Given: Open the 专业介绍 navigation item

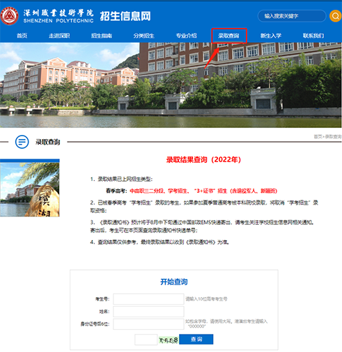Looking at the screenshot, I should click(186, 35).
